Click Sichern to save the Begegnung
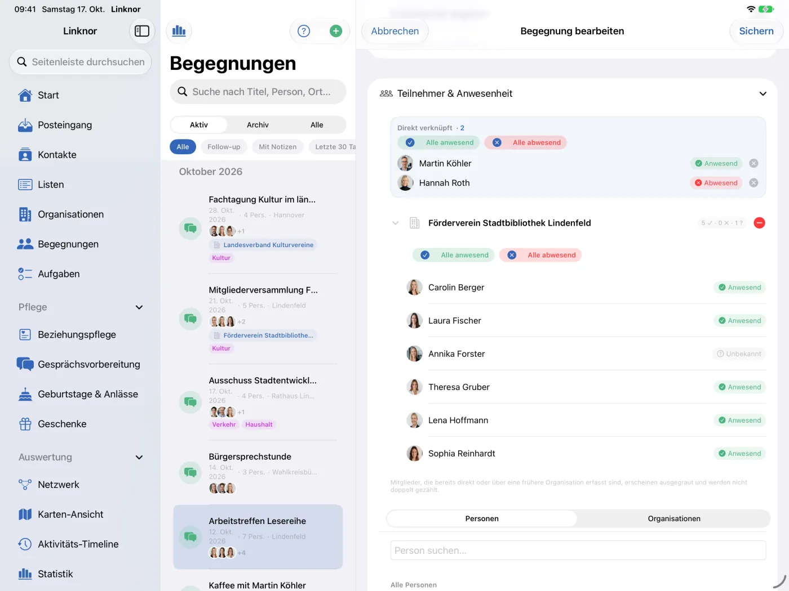789x591 pixels. tap(756, 31)
